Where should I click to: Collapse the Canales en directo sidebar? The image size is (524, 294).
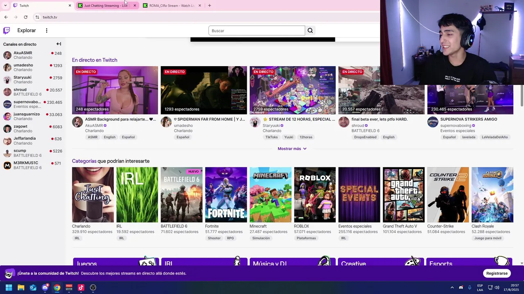[59, 44]
